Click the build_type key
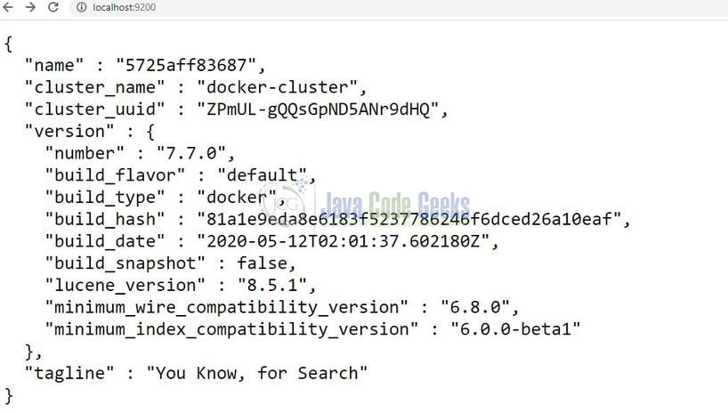Screen dimensions: 728x413 (x=104, y=198)
